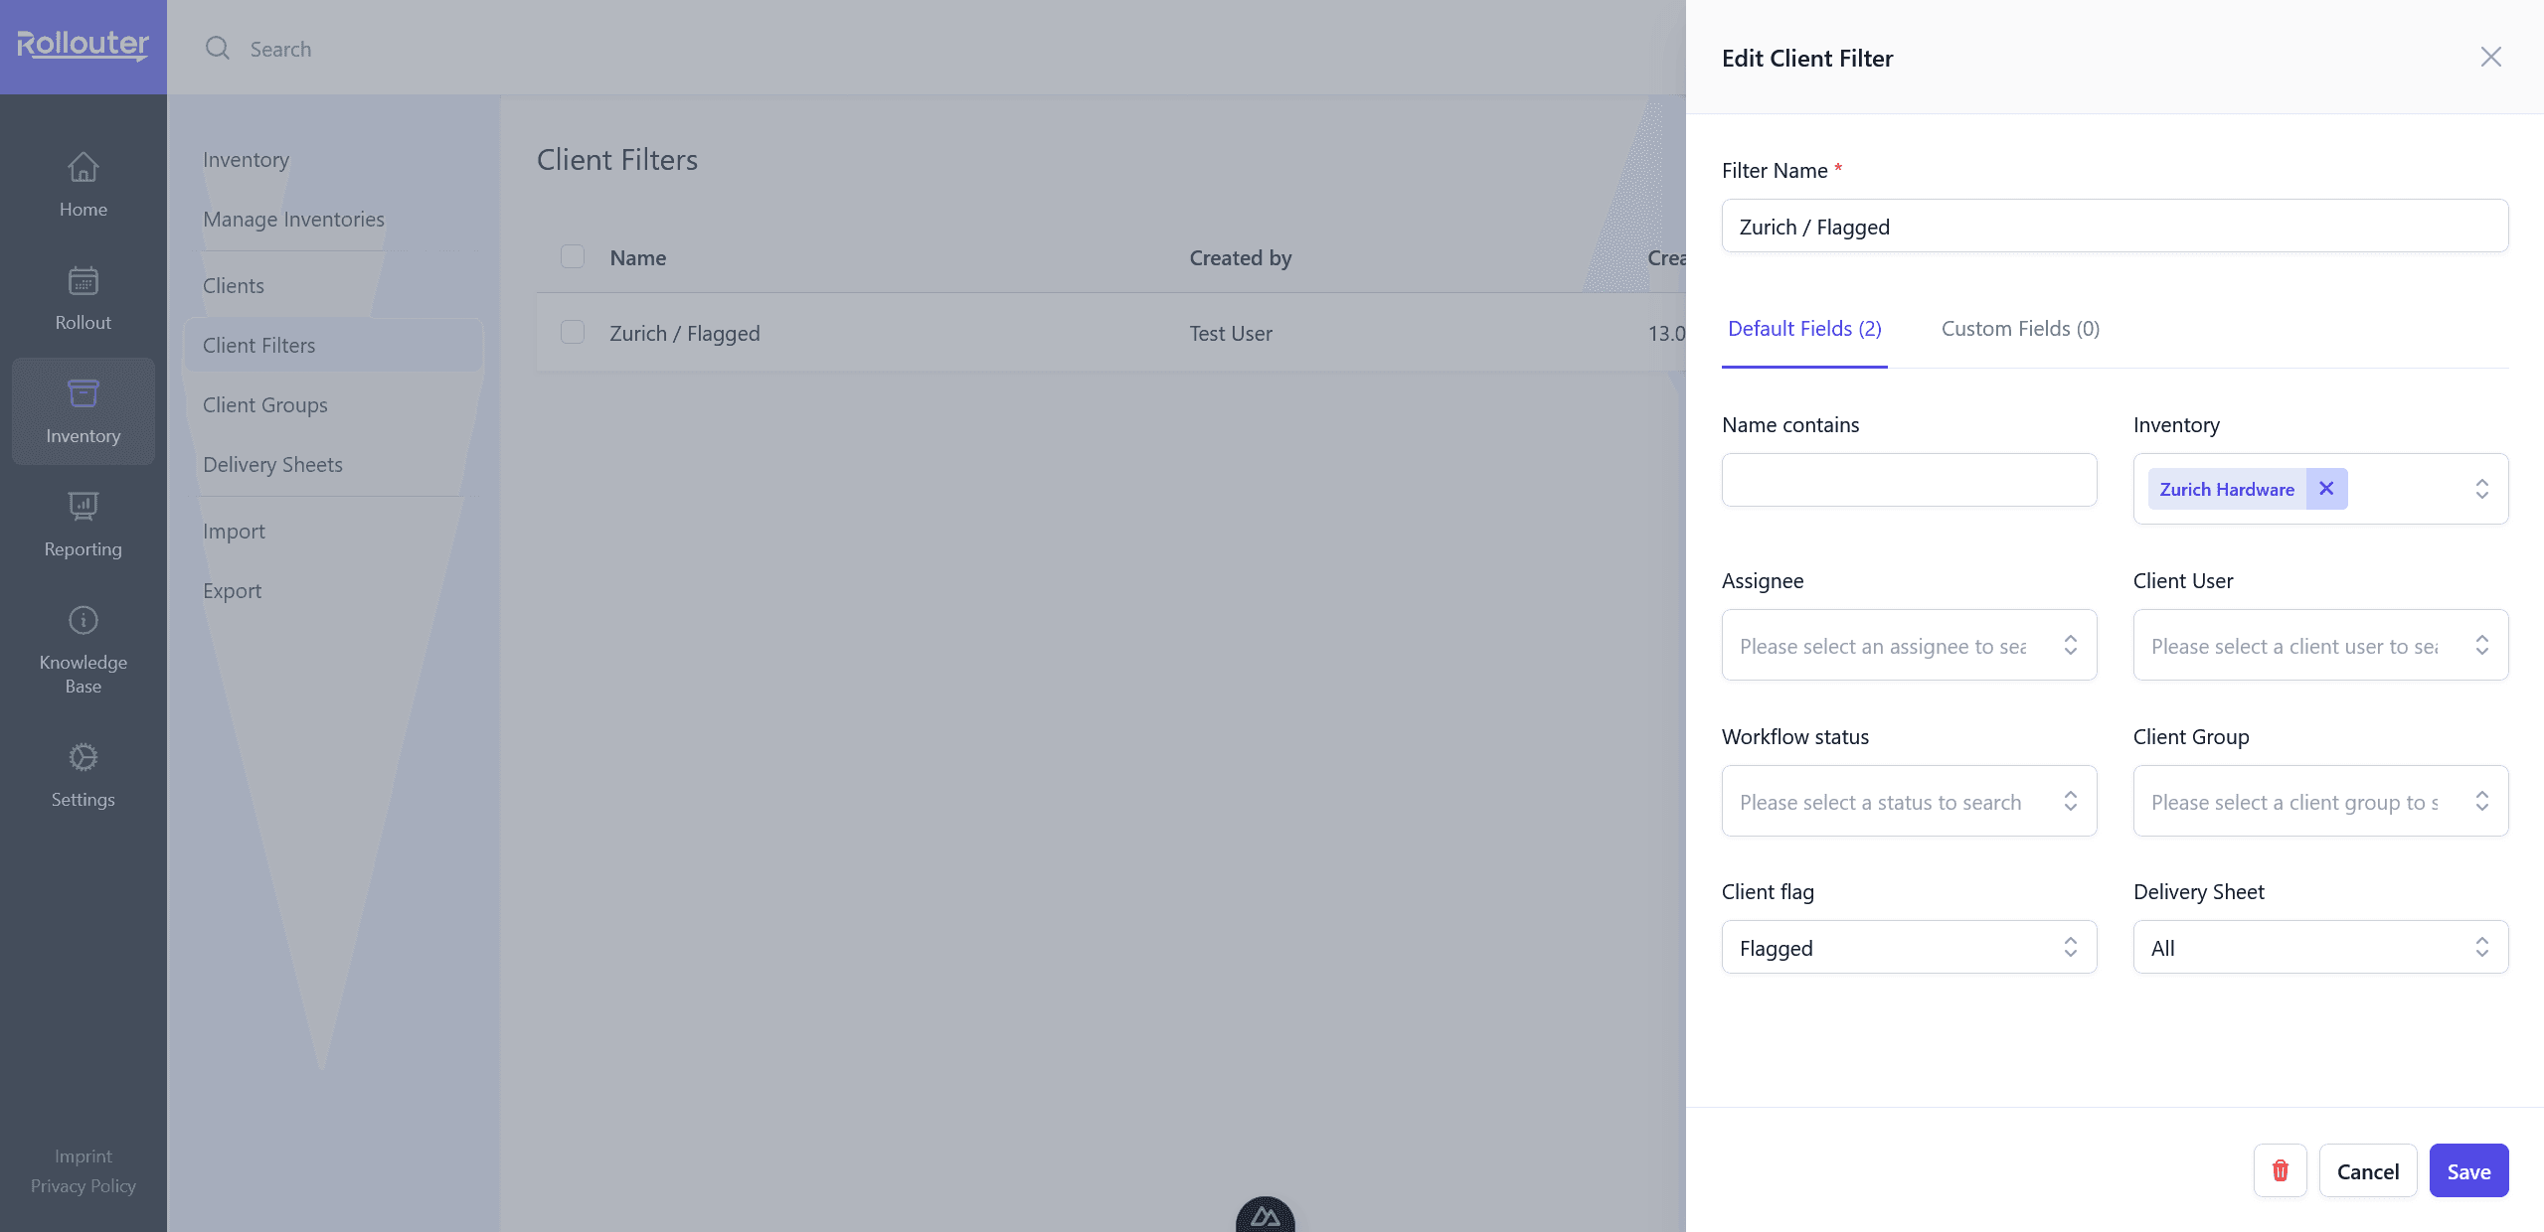Open the Privacy Policy link
Screen dimensions: 2544x1232
click(x=84, y=1186)
